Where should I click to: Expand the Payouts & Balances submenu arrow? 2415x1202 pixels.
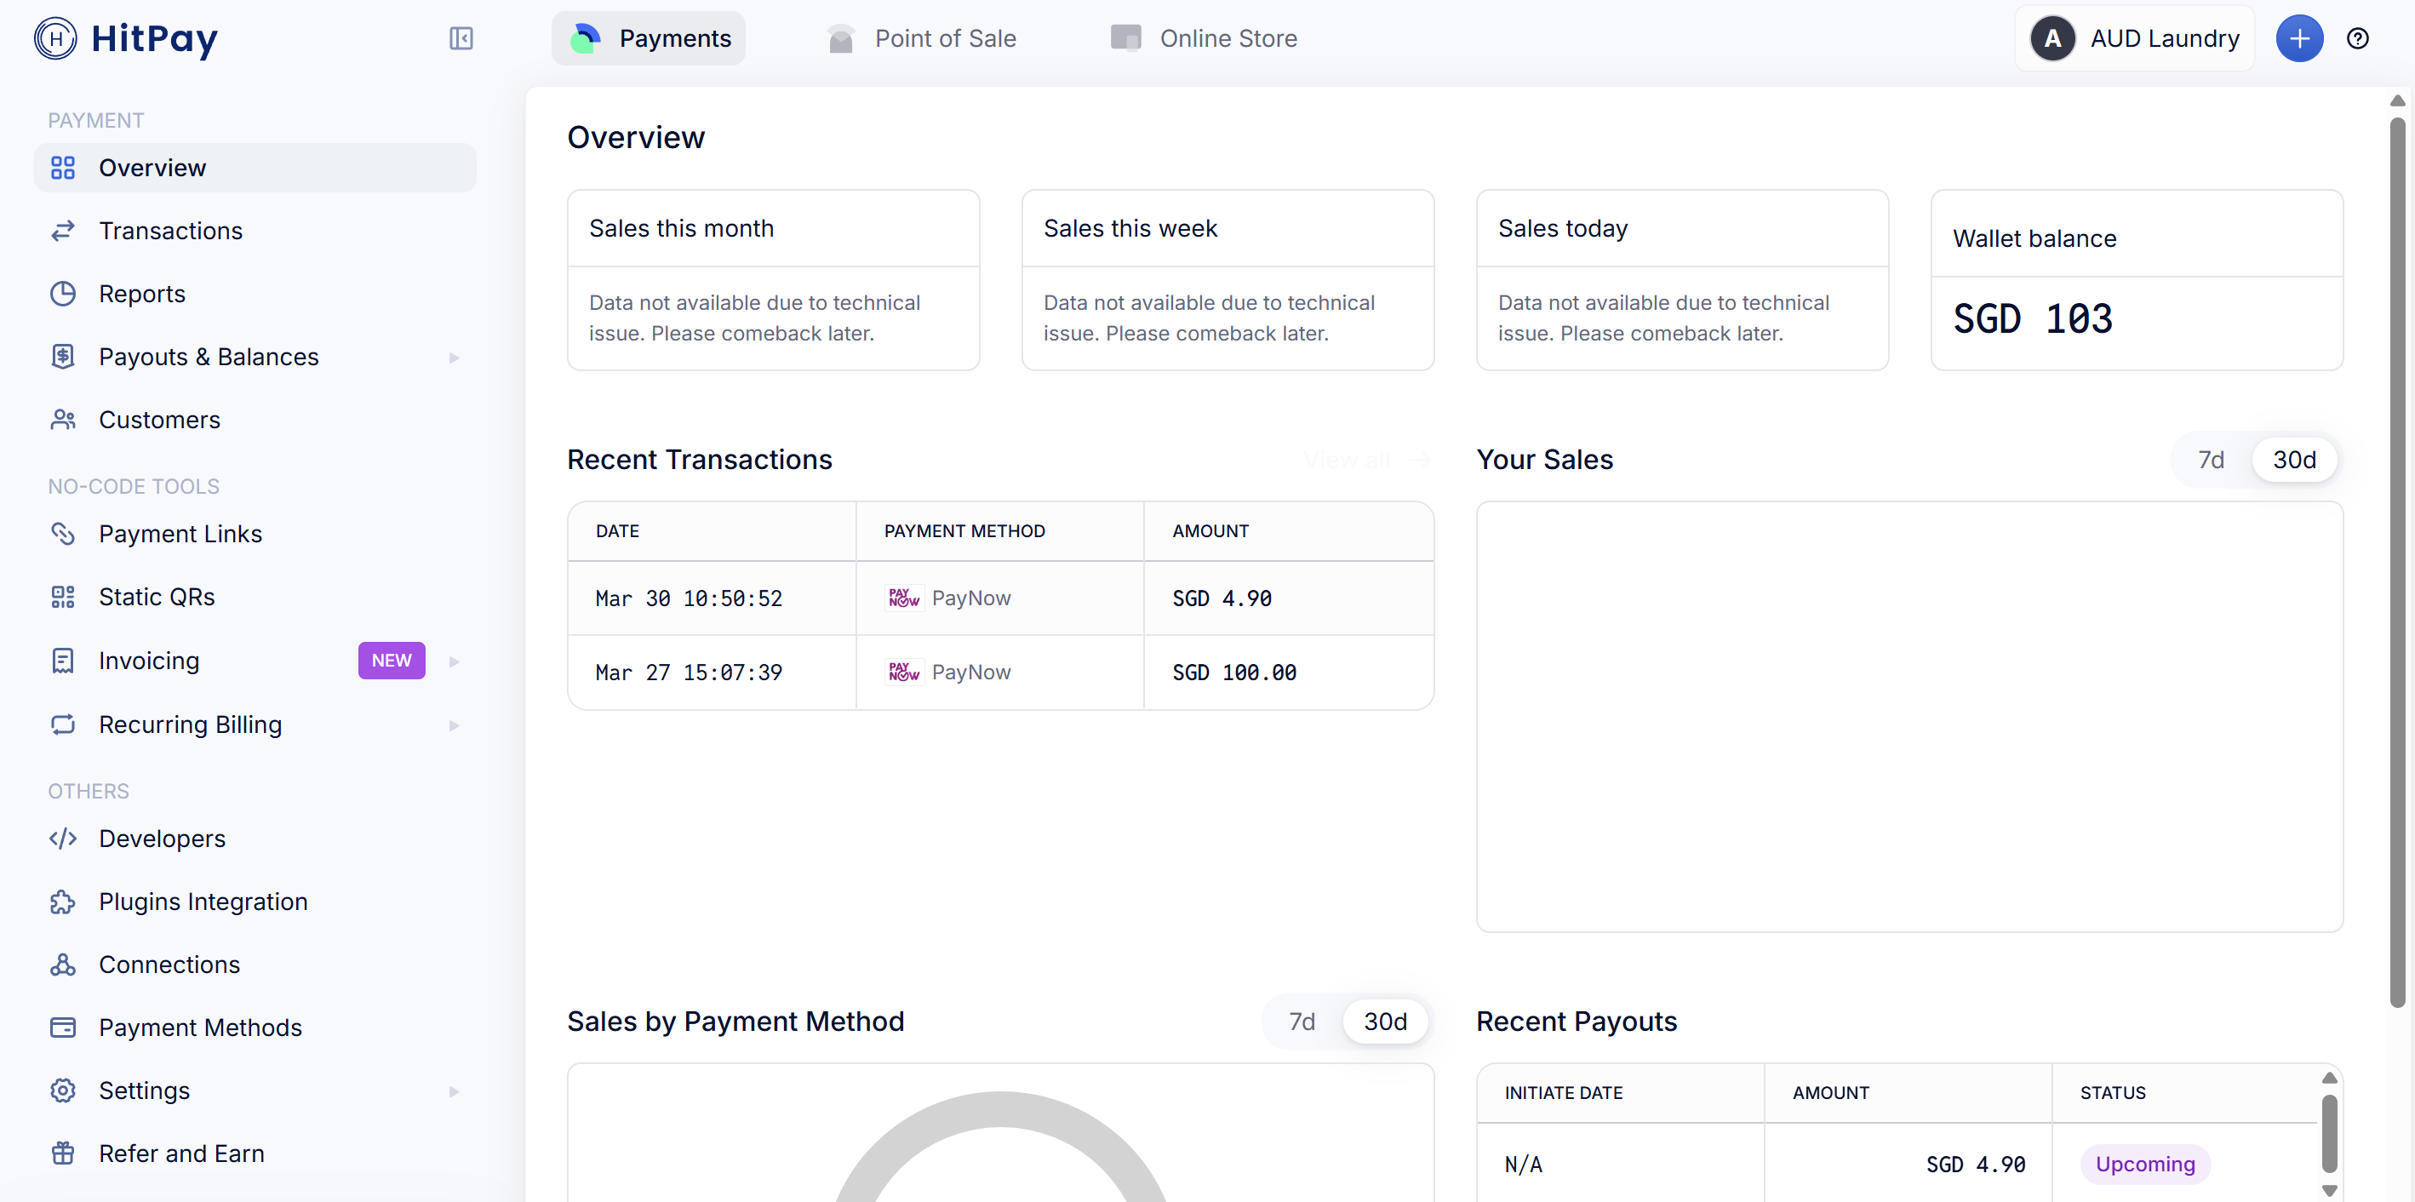click(454, 358)
